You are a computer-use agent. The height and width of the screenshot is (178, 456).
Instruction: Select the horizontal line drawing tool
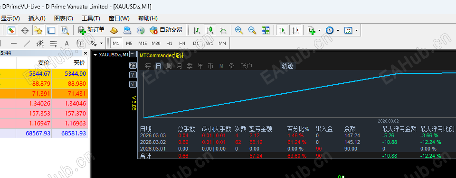coord(14,44)
